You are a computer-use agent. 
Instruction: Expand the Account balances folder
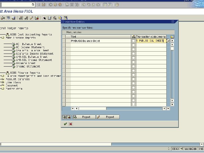(3, 79)
